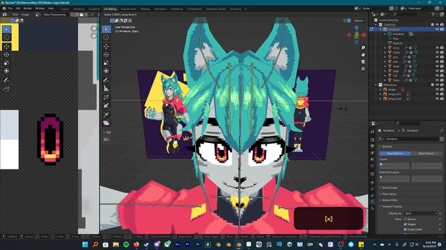This screenshot has width=446, height=250.
Task: Click the Rest Position button
Action: coord(426,153)
